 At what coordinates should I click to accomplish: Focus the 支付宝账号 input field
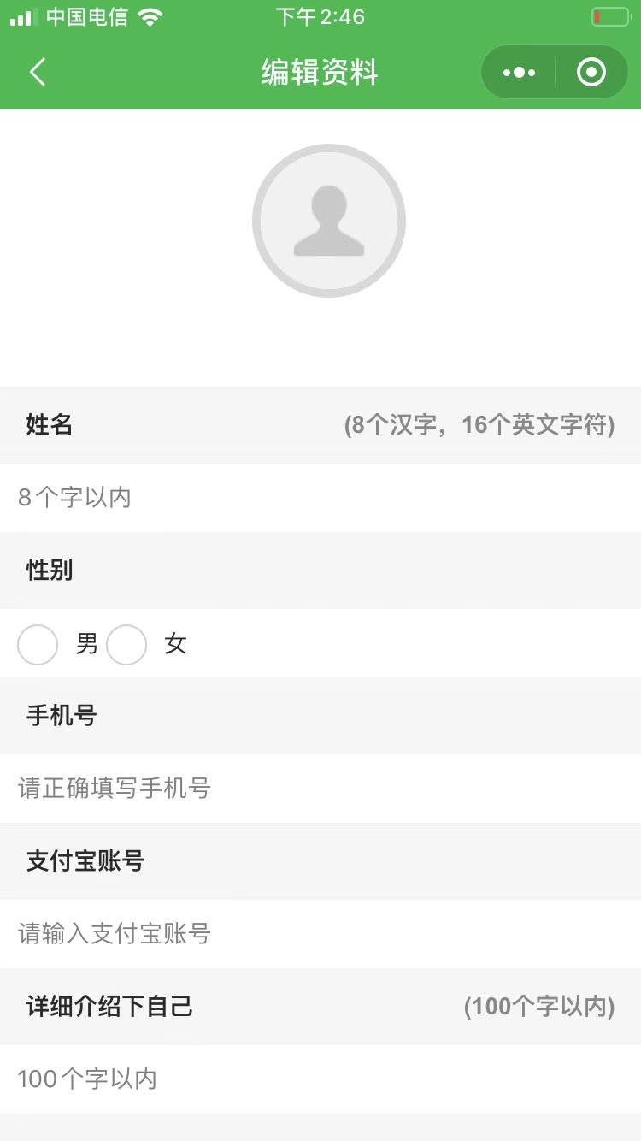(320, 934)
